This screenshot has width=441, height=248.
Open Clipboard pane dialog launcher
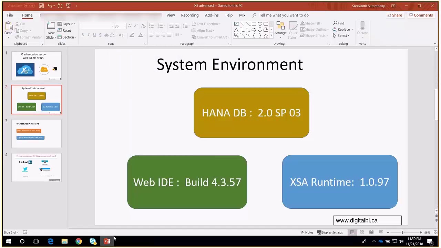pos(42,44)
